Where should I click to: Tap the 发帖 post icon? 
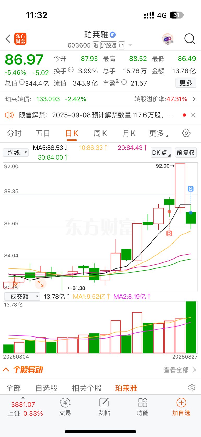104,407
